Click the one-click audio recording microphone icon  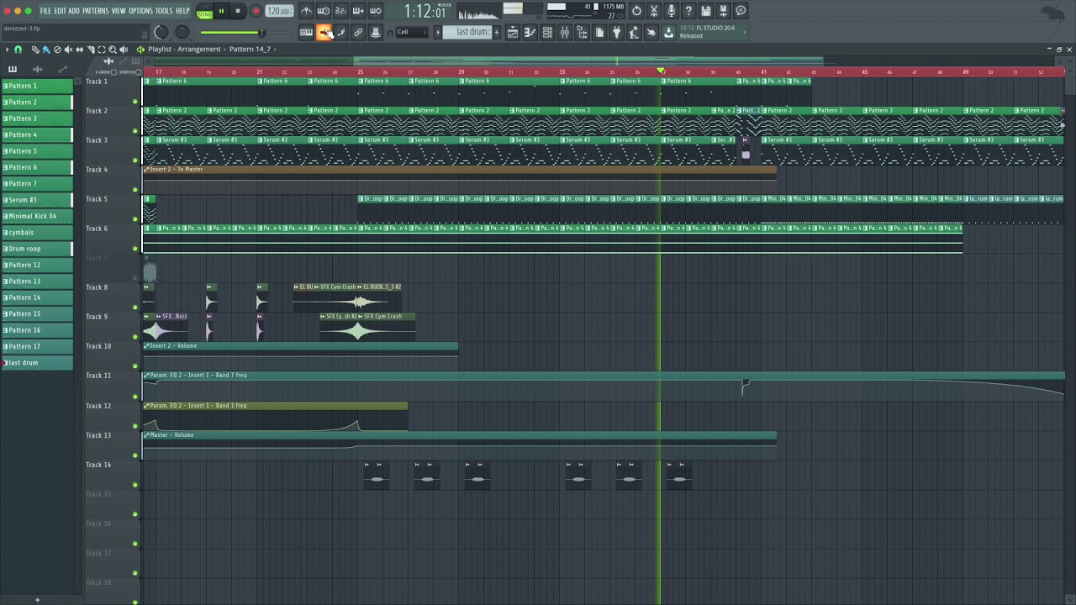pos(671,11)
